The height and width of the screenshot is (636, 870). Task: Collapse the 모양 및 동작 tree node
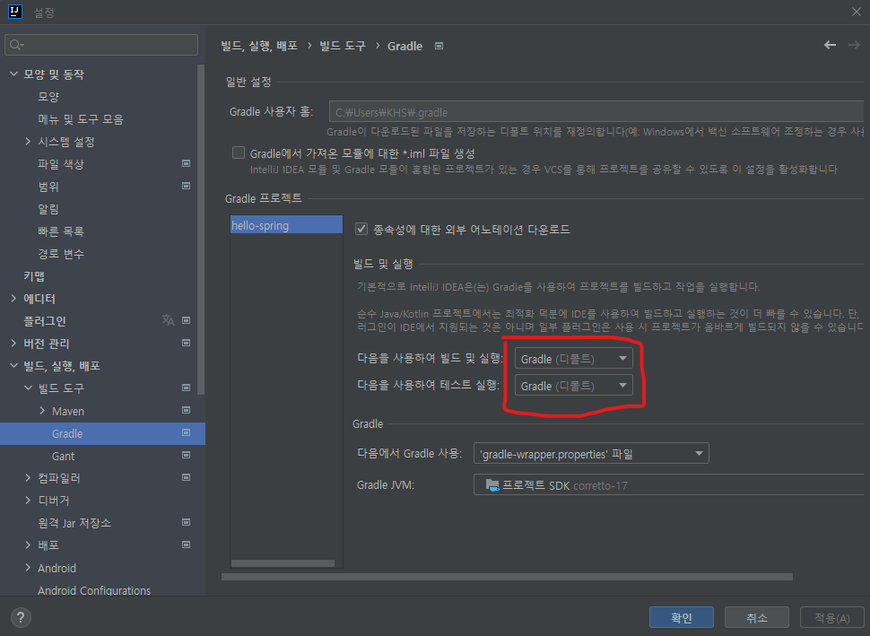tap(13, 74)
